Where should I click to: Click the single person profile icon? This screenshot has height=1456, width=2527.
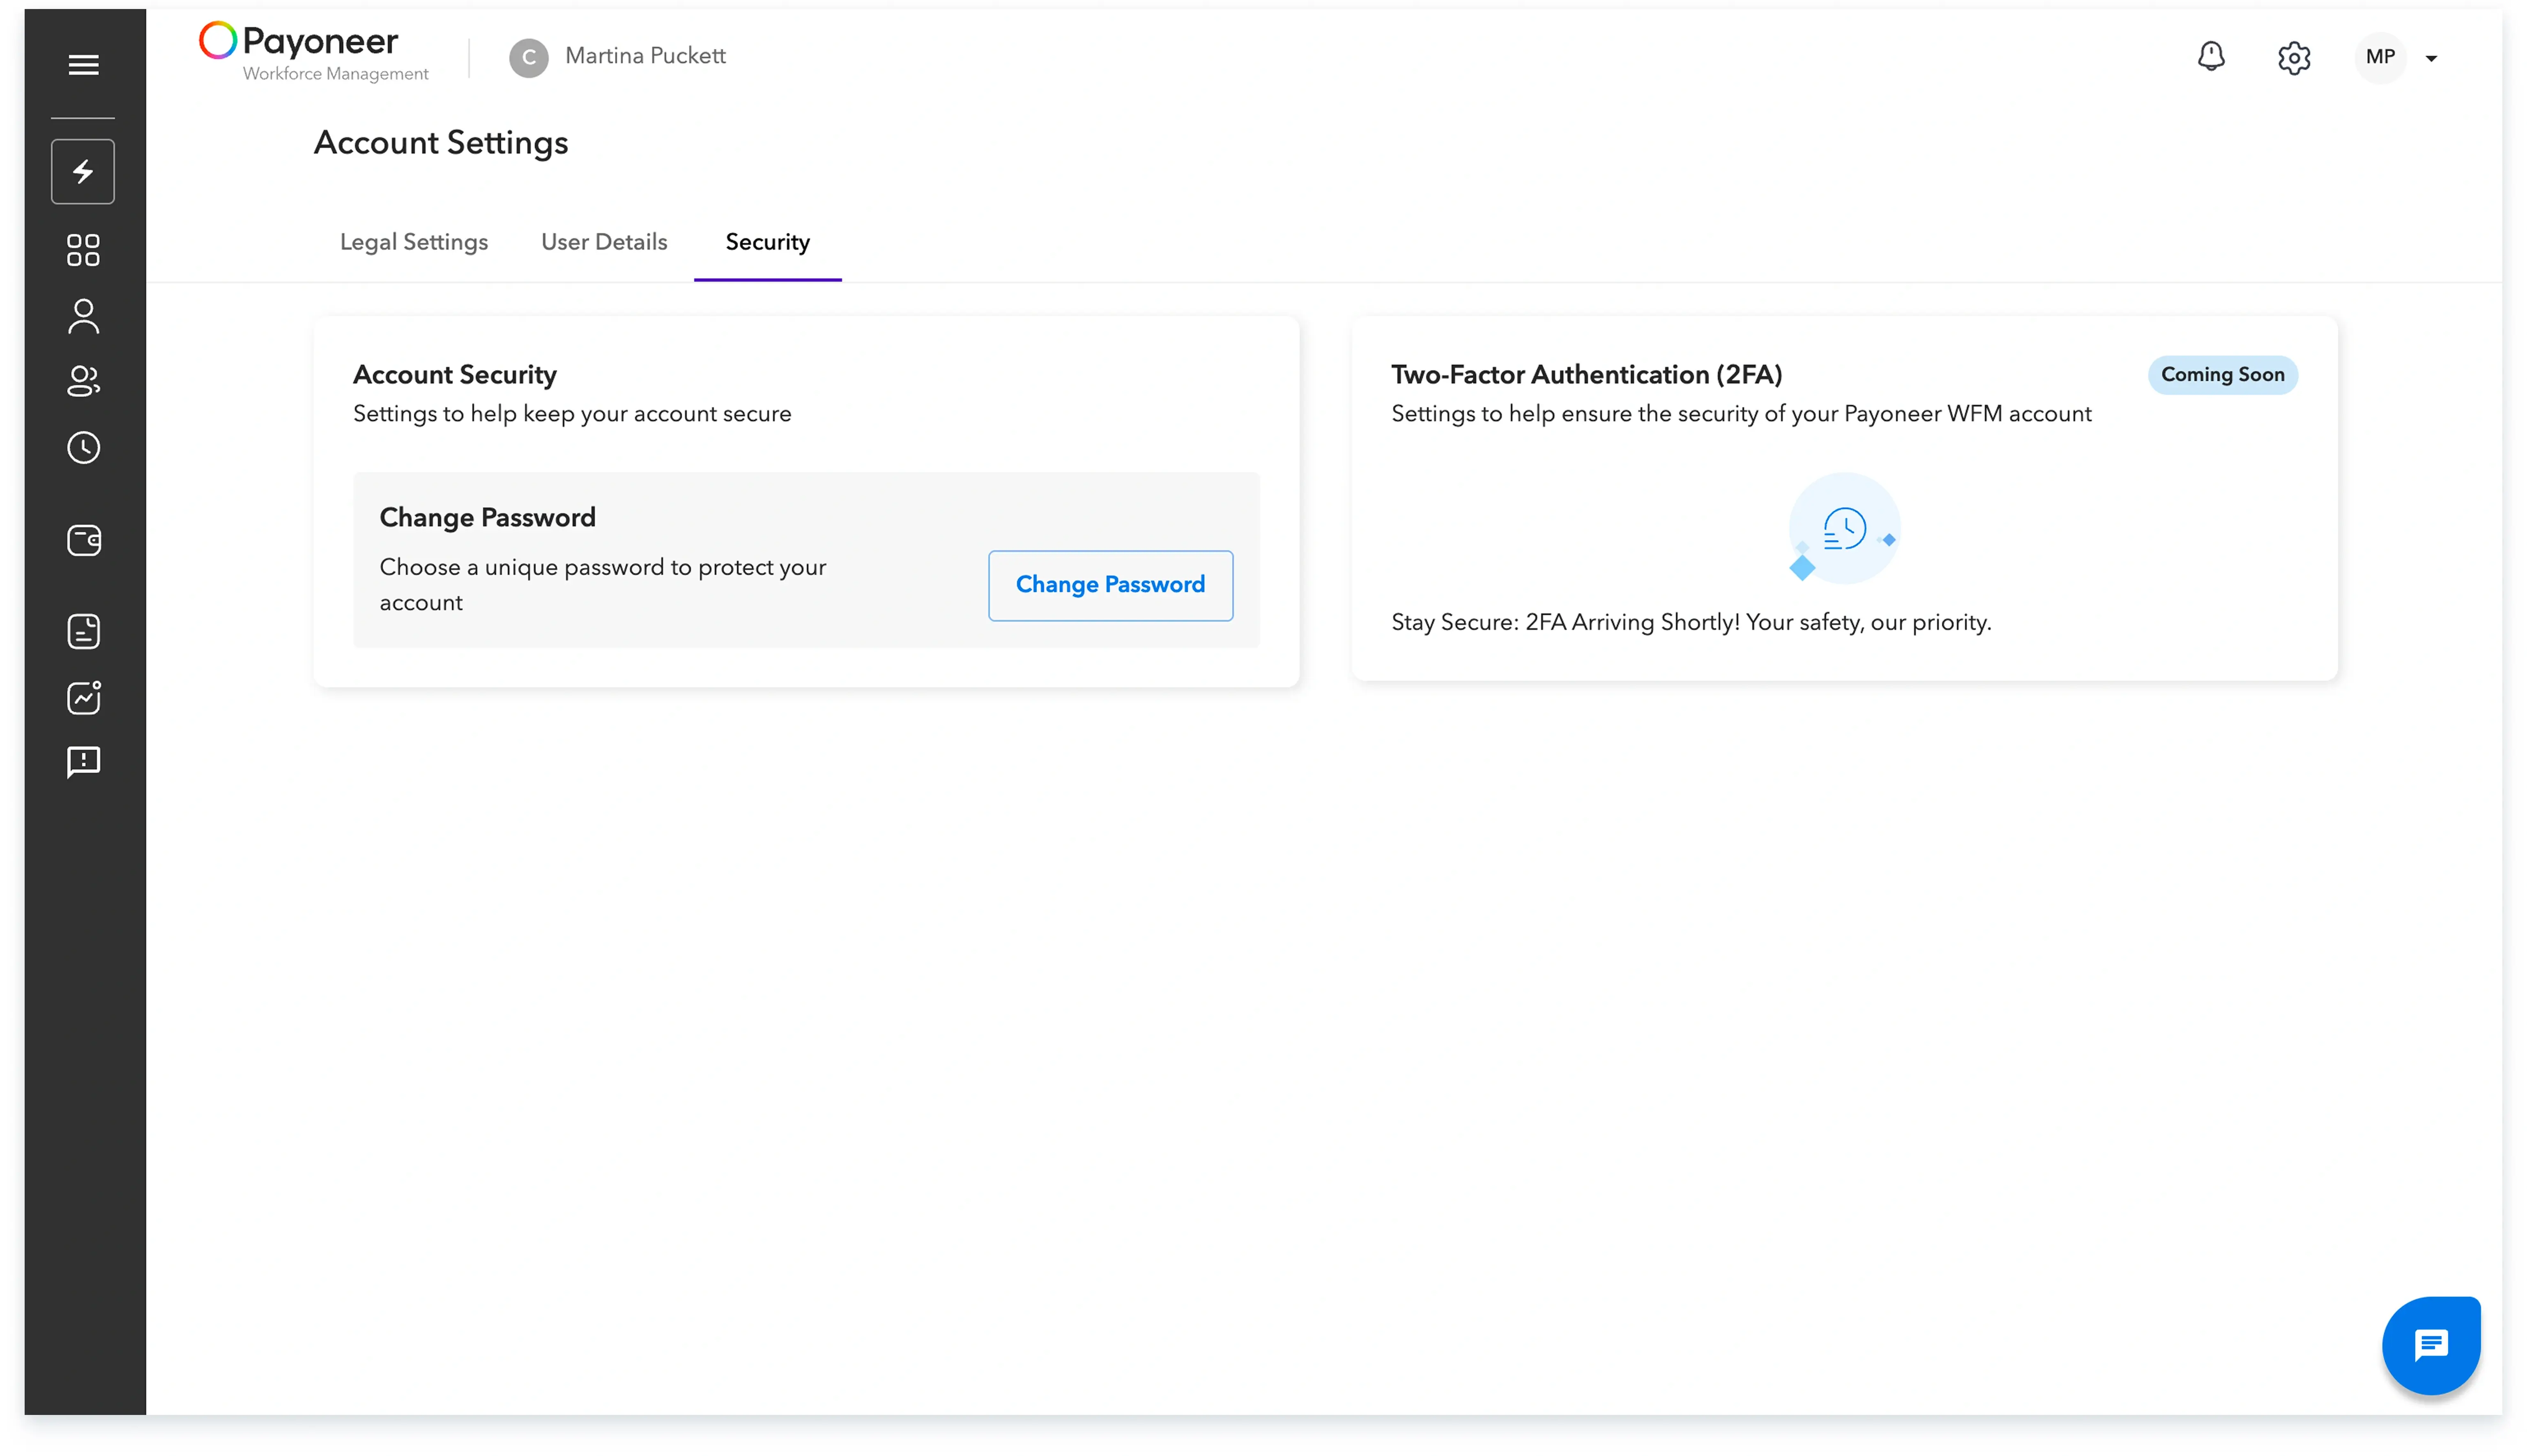pos(83,317)
